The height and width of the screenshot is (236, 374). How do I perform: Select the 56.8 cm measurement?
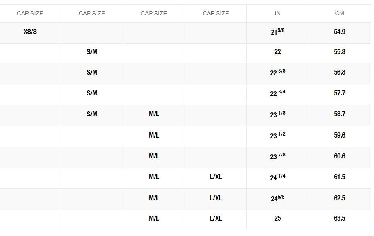coord(339,72)
